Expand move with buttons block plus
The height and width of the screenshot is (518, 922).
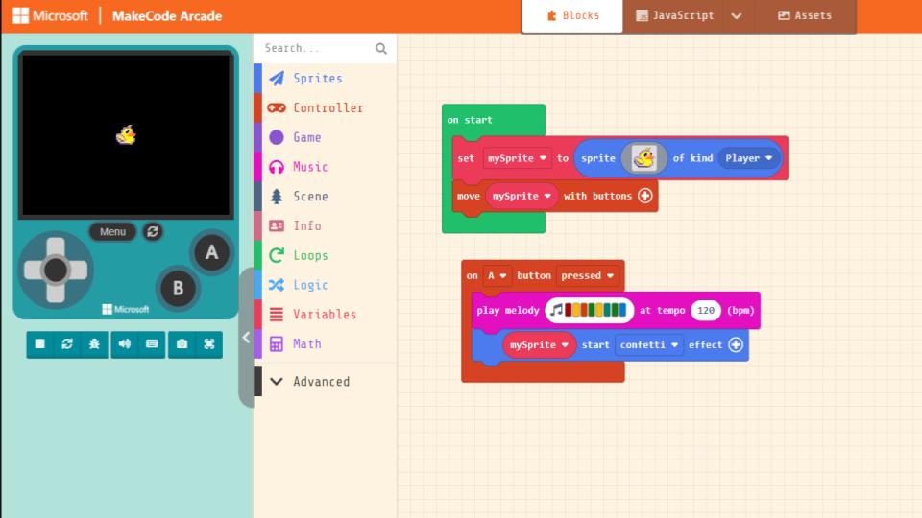click(645, 196)
